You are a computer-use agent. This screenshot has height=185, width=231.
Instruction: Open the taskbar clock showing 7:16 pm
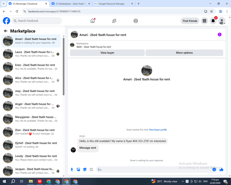(215, 181)
